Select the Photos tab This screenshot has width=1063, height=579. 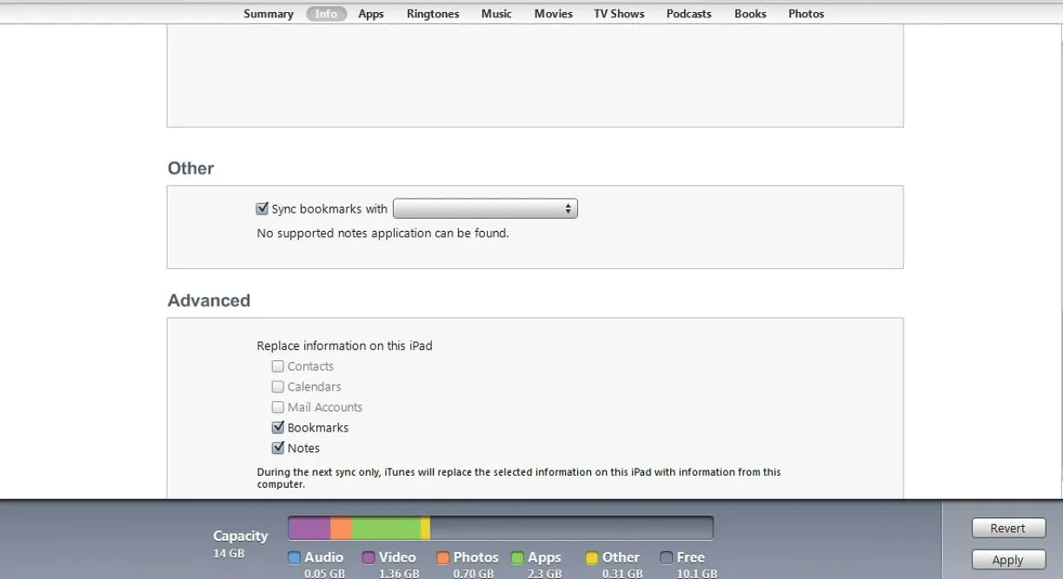coord(806,14)
